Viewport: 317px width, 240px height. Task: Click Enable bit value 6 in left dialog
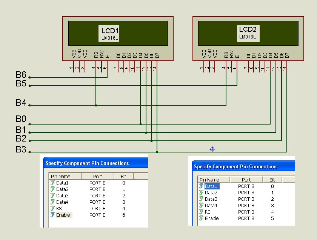coord(124,215)
